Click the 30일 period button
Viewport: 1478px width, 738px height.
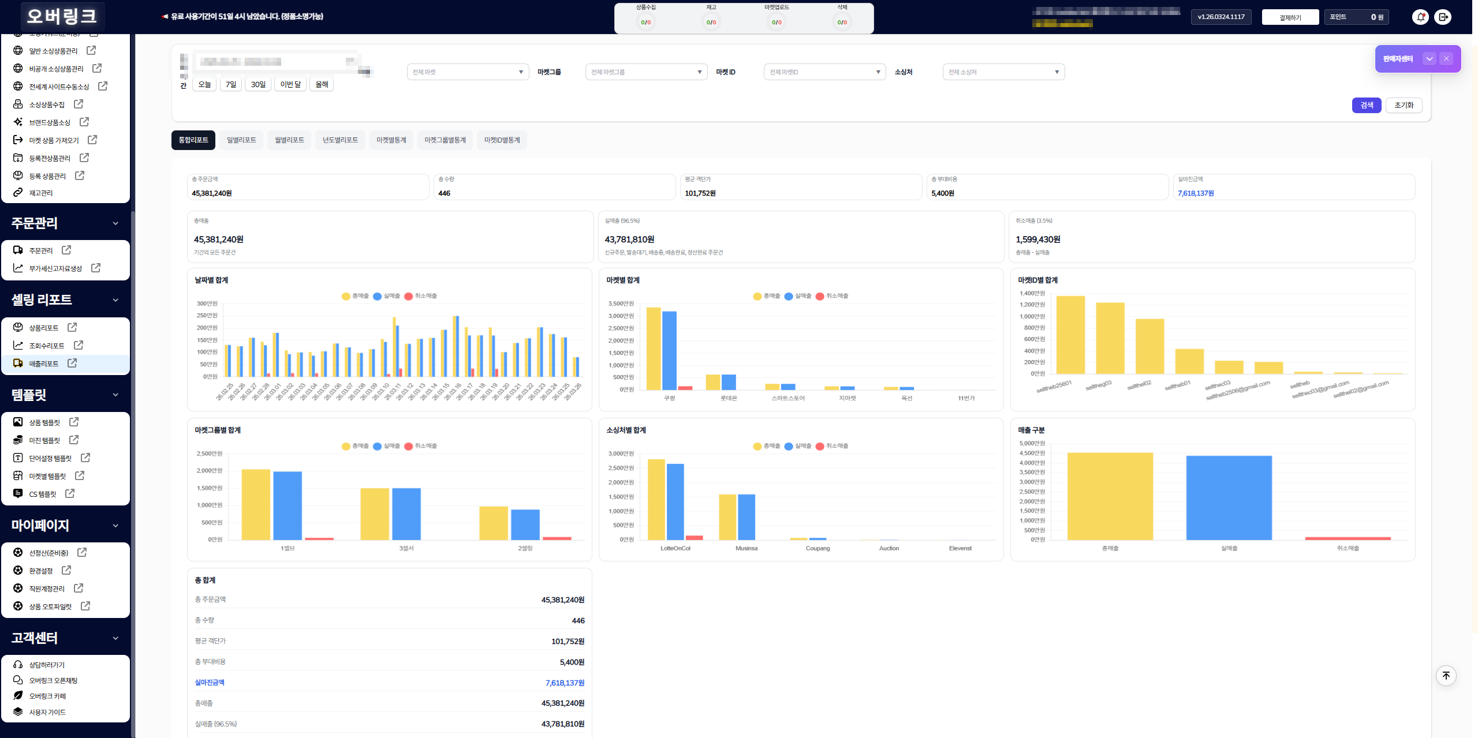click(x=258, y=84)
